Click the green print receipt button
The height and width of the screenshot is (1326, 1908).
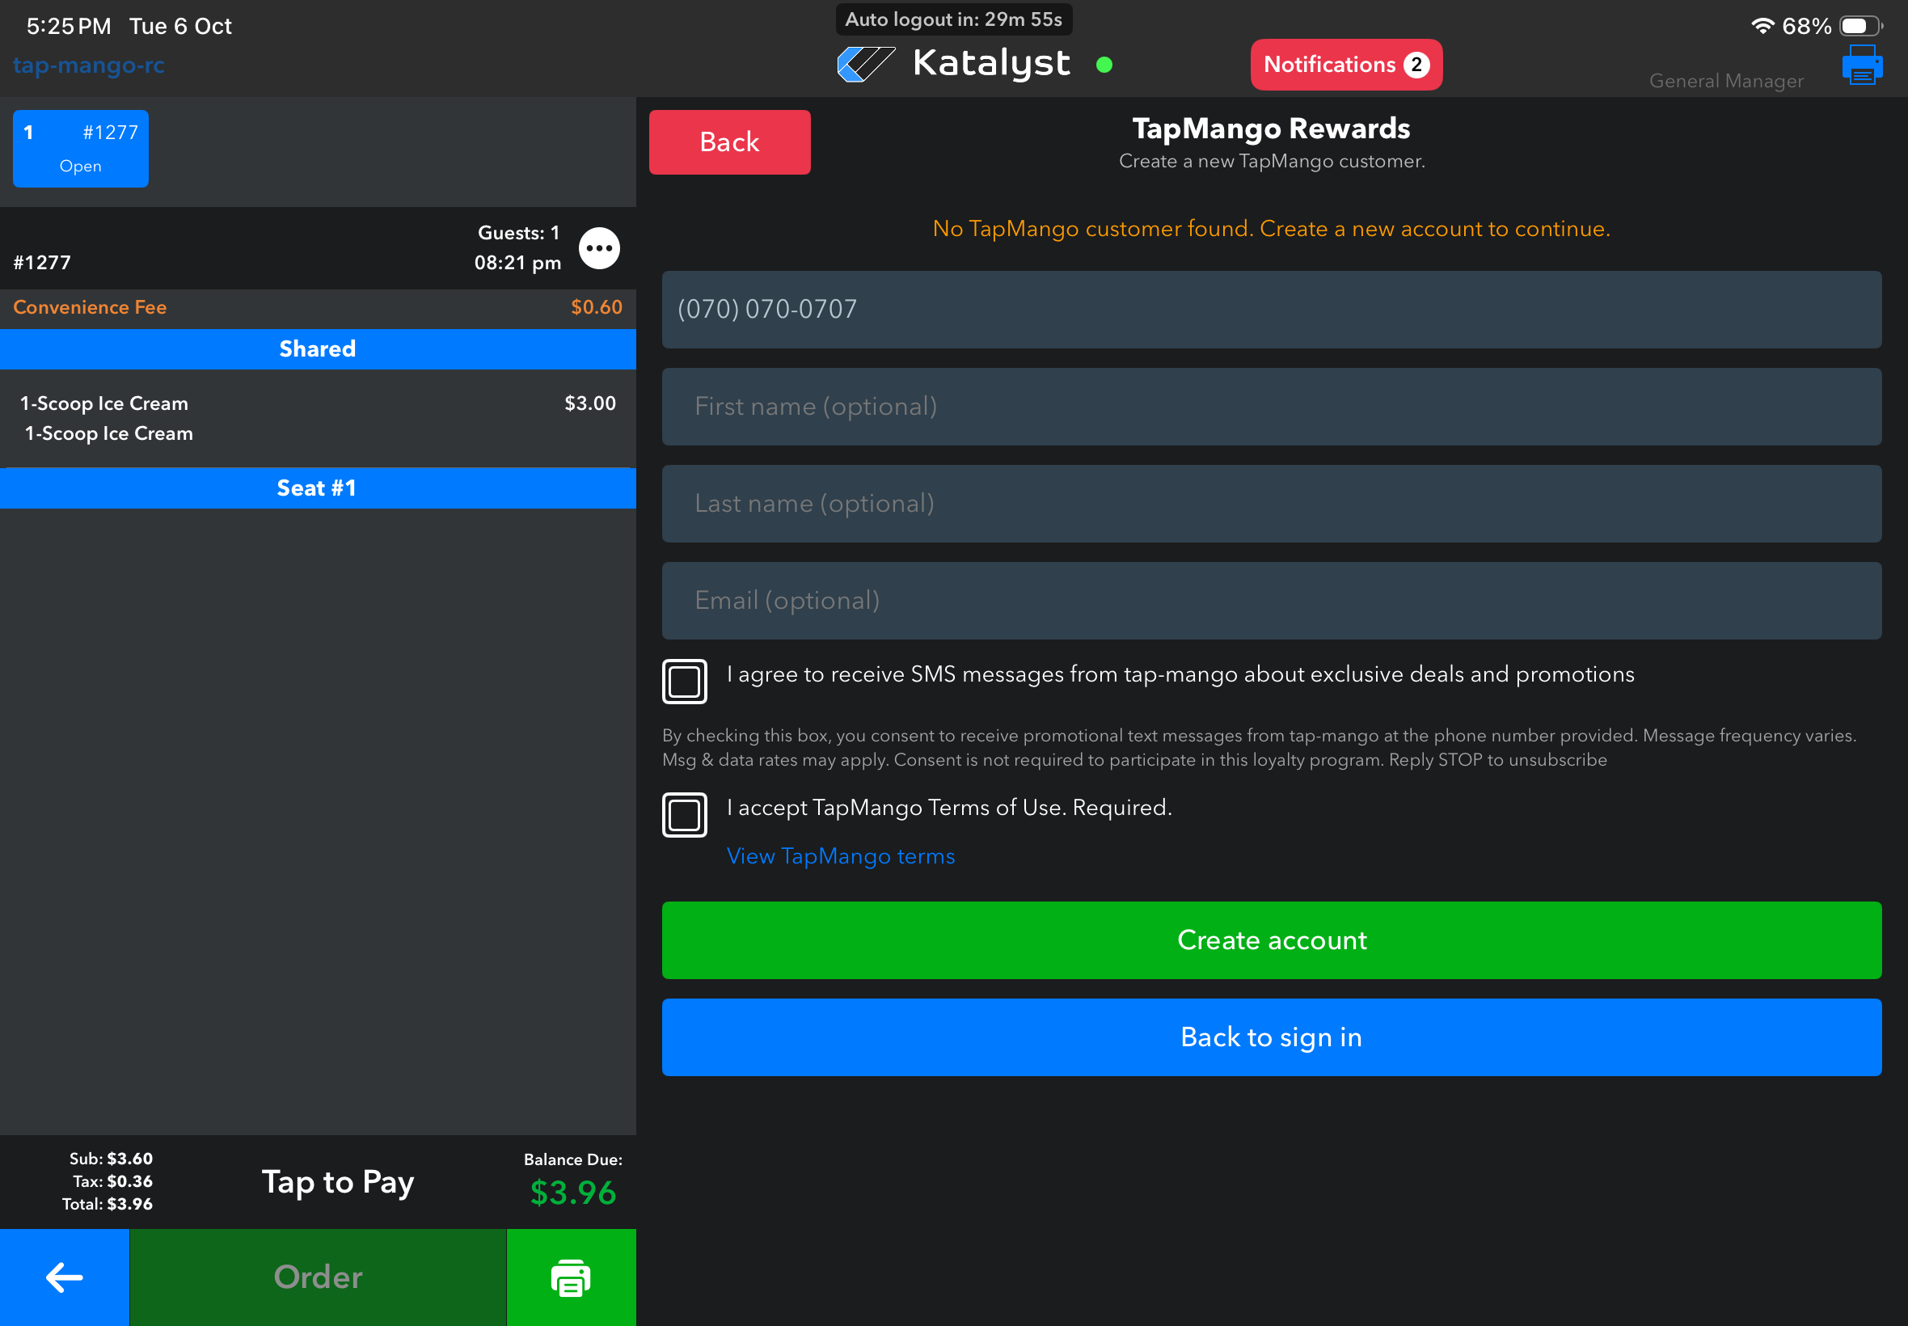(x=571, y=1277)
